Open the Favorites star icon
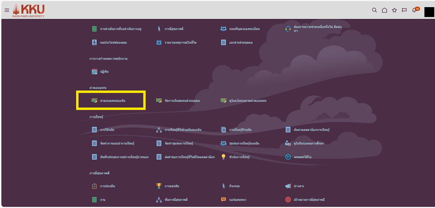This screenshot has width=435, height=208. pos(394,10)
